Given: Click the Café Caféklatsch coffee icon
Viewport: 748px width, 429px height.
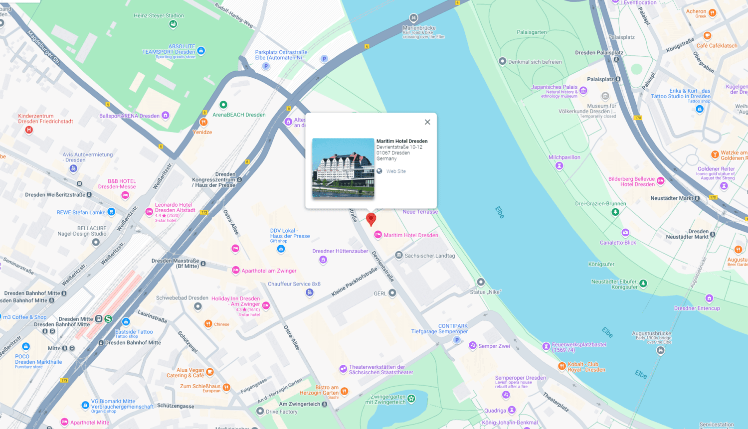Looking at the screenshot, I should point(707,36).
